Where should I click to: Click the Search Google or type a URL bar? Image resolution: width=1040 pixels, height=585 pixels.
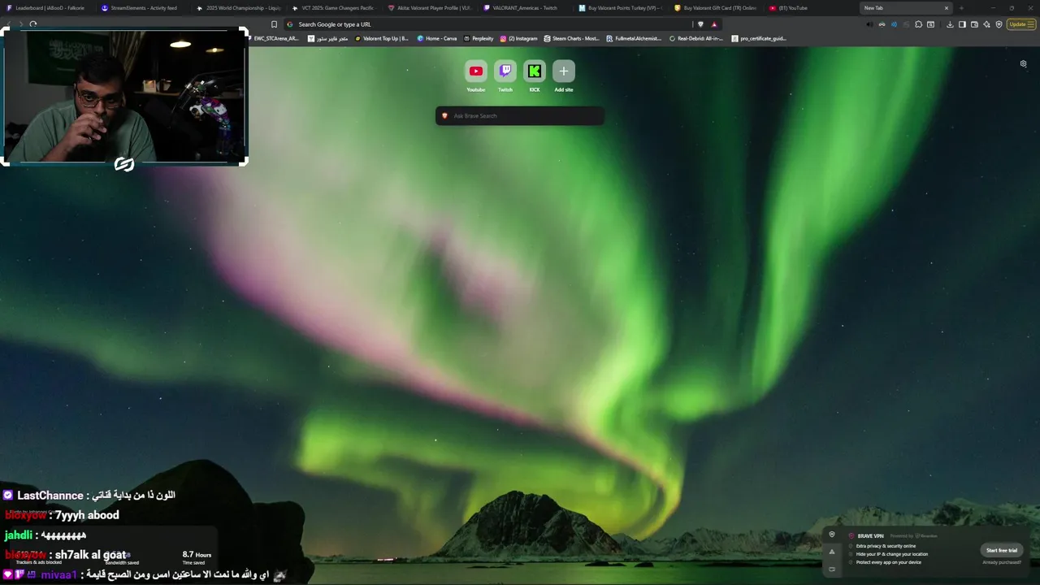[487, 24]
